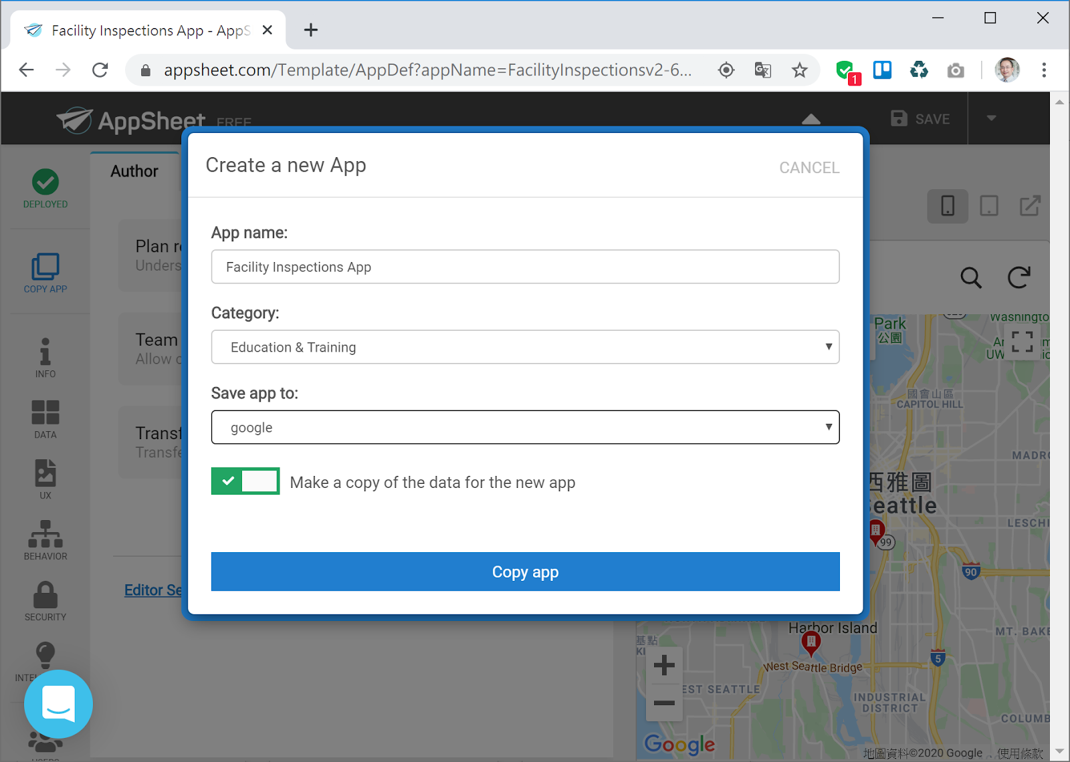Open app preview in new window
The image size is (1070, 762).
(1030, 206)
